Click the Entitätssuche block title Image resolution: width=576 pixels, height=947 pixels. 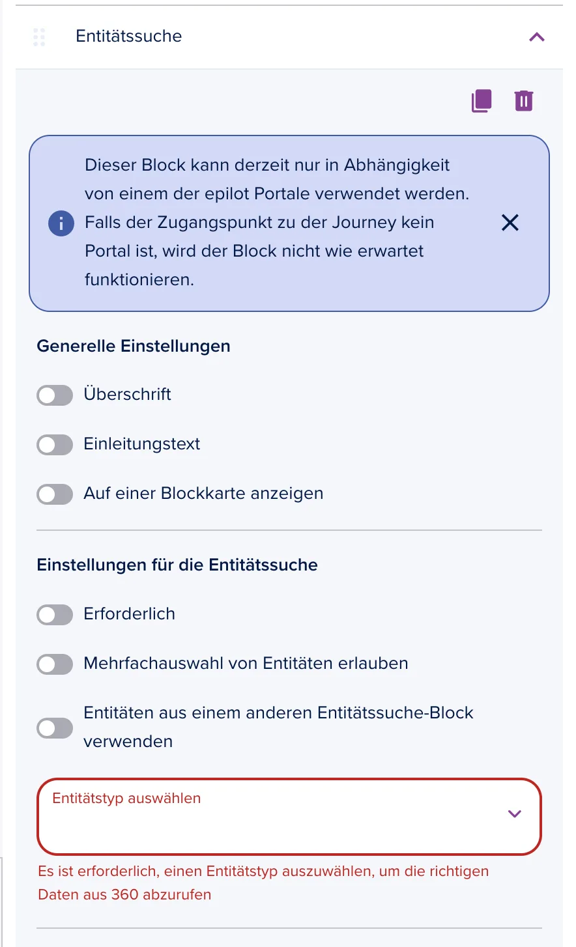[129, 36]
